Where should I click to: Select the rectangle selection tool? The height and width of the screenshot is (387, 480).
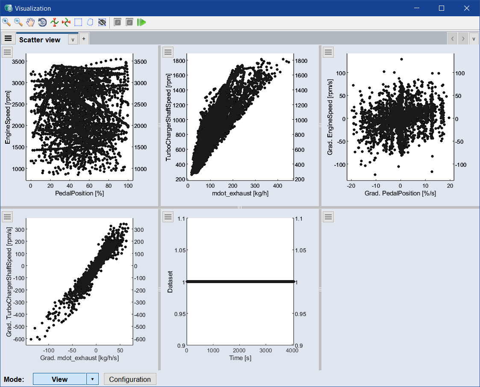pos(78,22)
